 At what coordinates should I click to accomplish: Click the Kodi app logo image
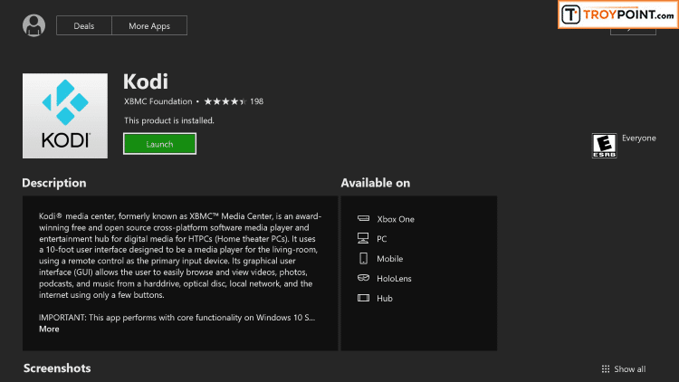click(65, 116)
